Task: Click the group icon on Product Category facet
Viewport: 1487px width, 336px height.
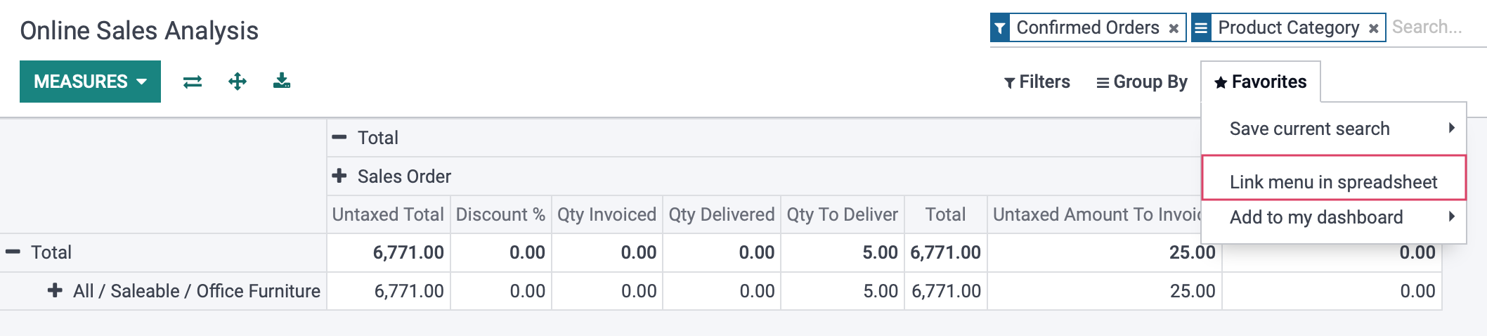Action: pyautogui.click(x=1201, y=28)
